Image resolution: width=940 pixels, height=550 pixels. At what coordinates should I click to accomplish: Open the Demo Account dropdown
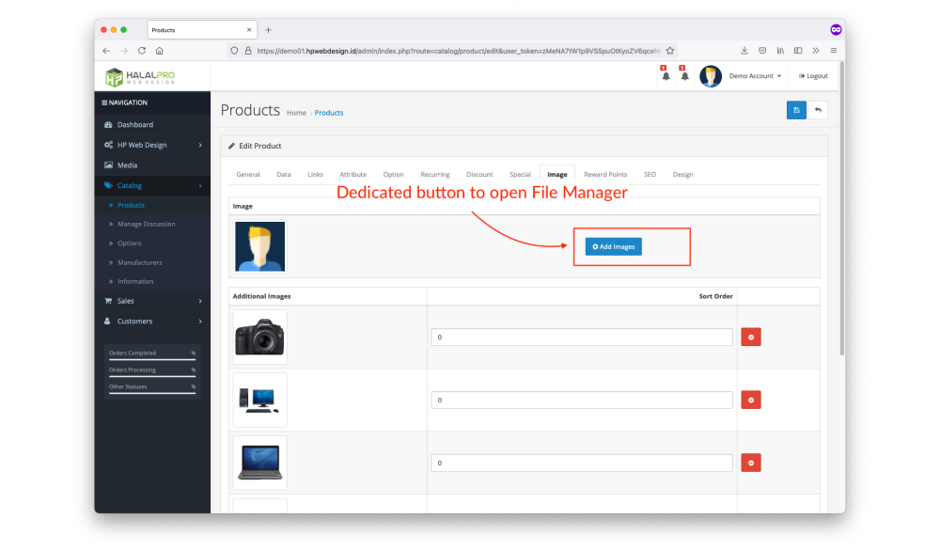pos(754,76)
